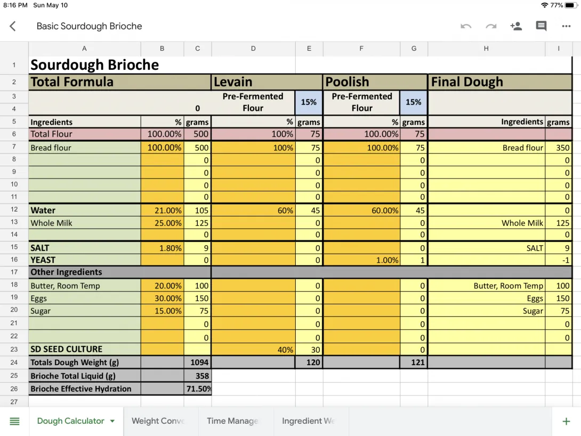Image resolution: width=581 pixels, height=436 pixels.
Task: Select the document title Basic Sourdough Brioche
Action: pos(89,26)
